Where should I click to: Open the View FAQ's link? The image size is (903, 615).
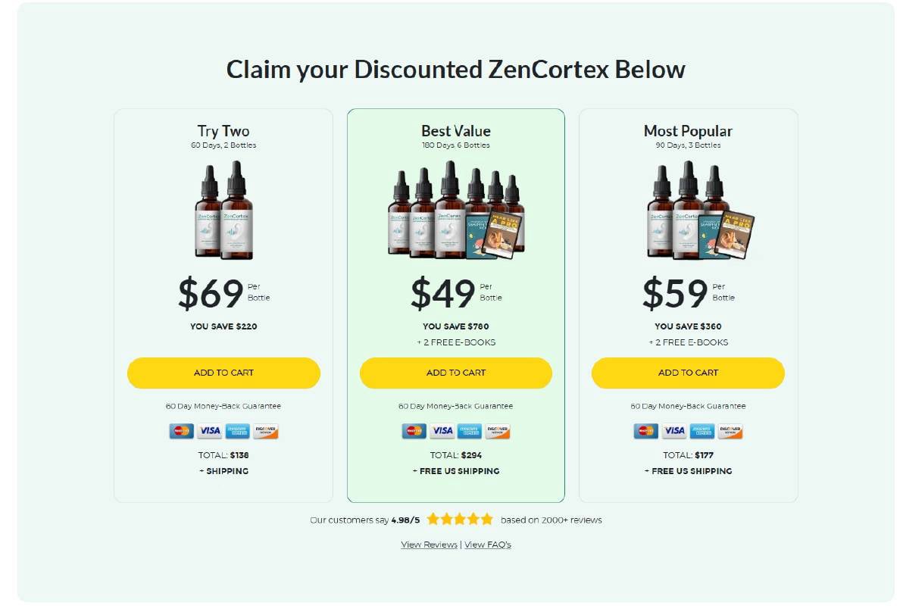[488, 545]
